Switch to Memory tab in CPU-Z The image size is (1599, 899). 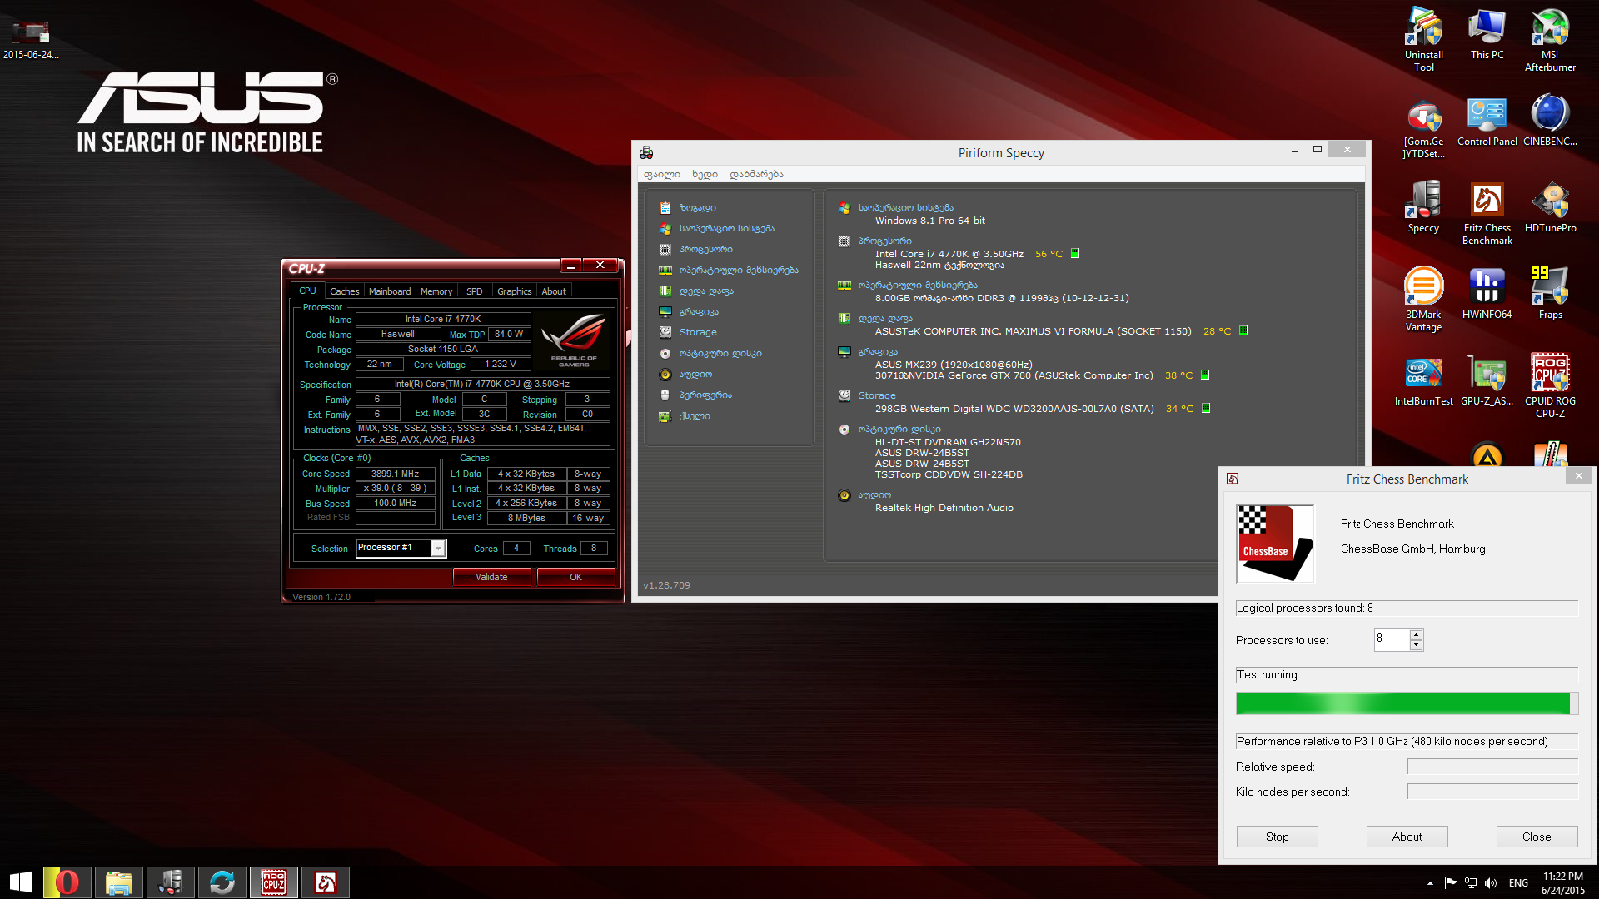click(x=436, y=291)
